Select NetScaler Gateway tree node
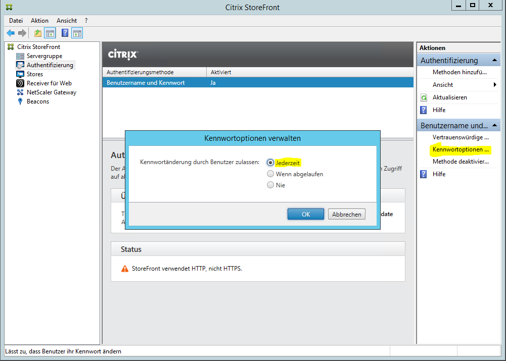Screen dimensions: 506x361 [x=52, y=92]
